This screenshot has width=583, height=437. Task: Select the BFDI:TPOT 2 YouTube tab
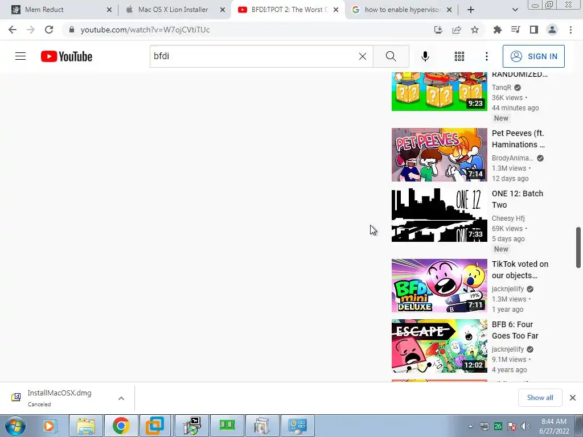pos(286,10)
